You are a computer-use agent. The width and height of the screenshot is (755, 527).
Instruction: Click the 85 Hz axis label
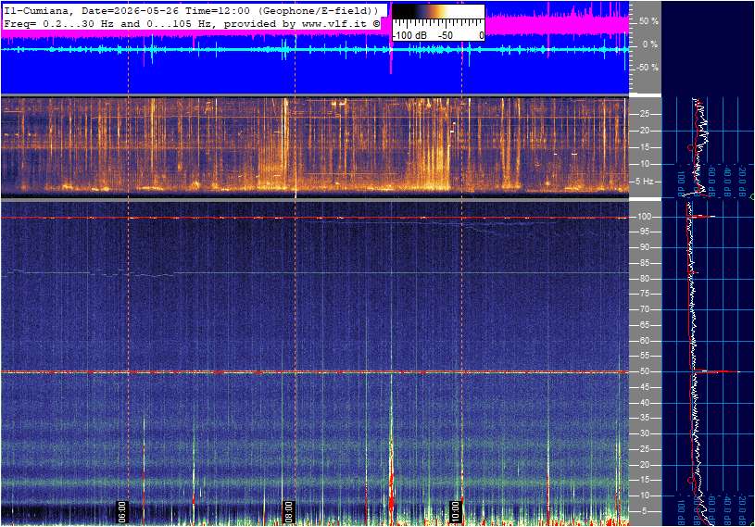coord(644,263)
